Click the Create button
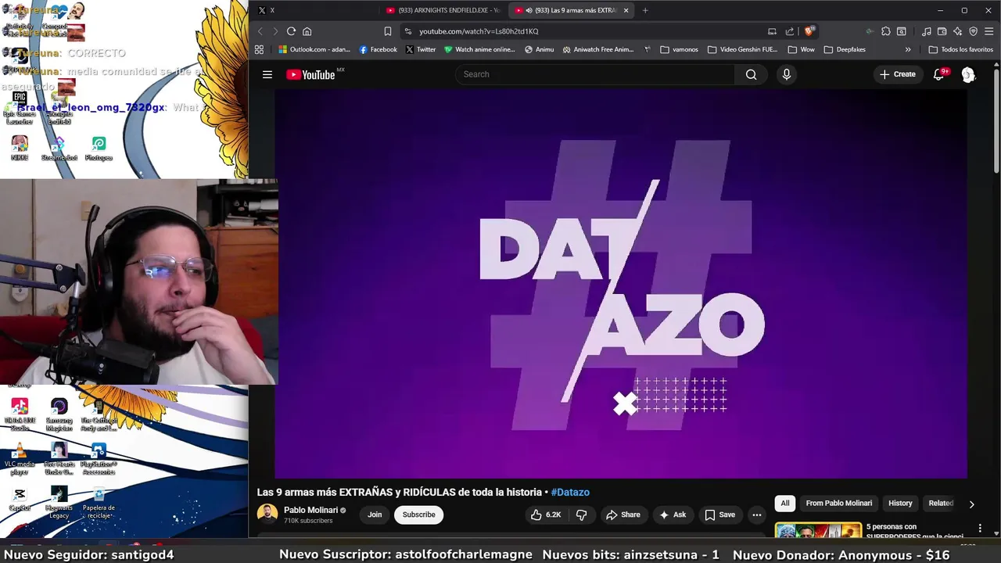Viewport: 1001px width, 563px height. point(897,74)
